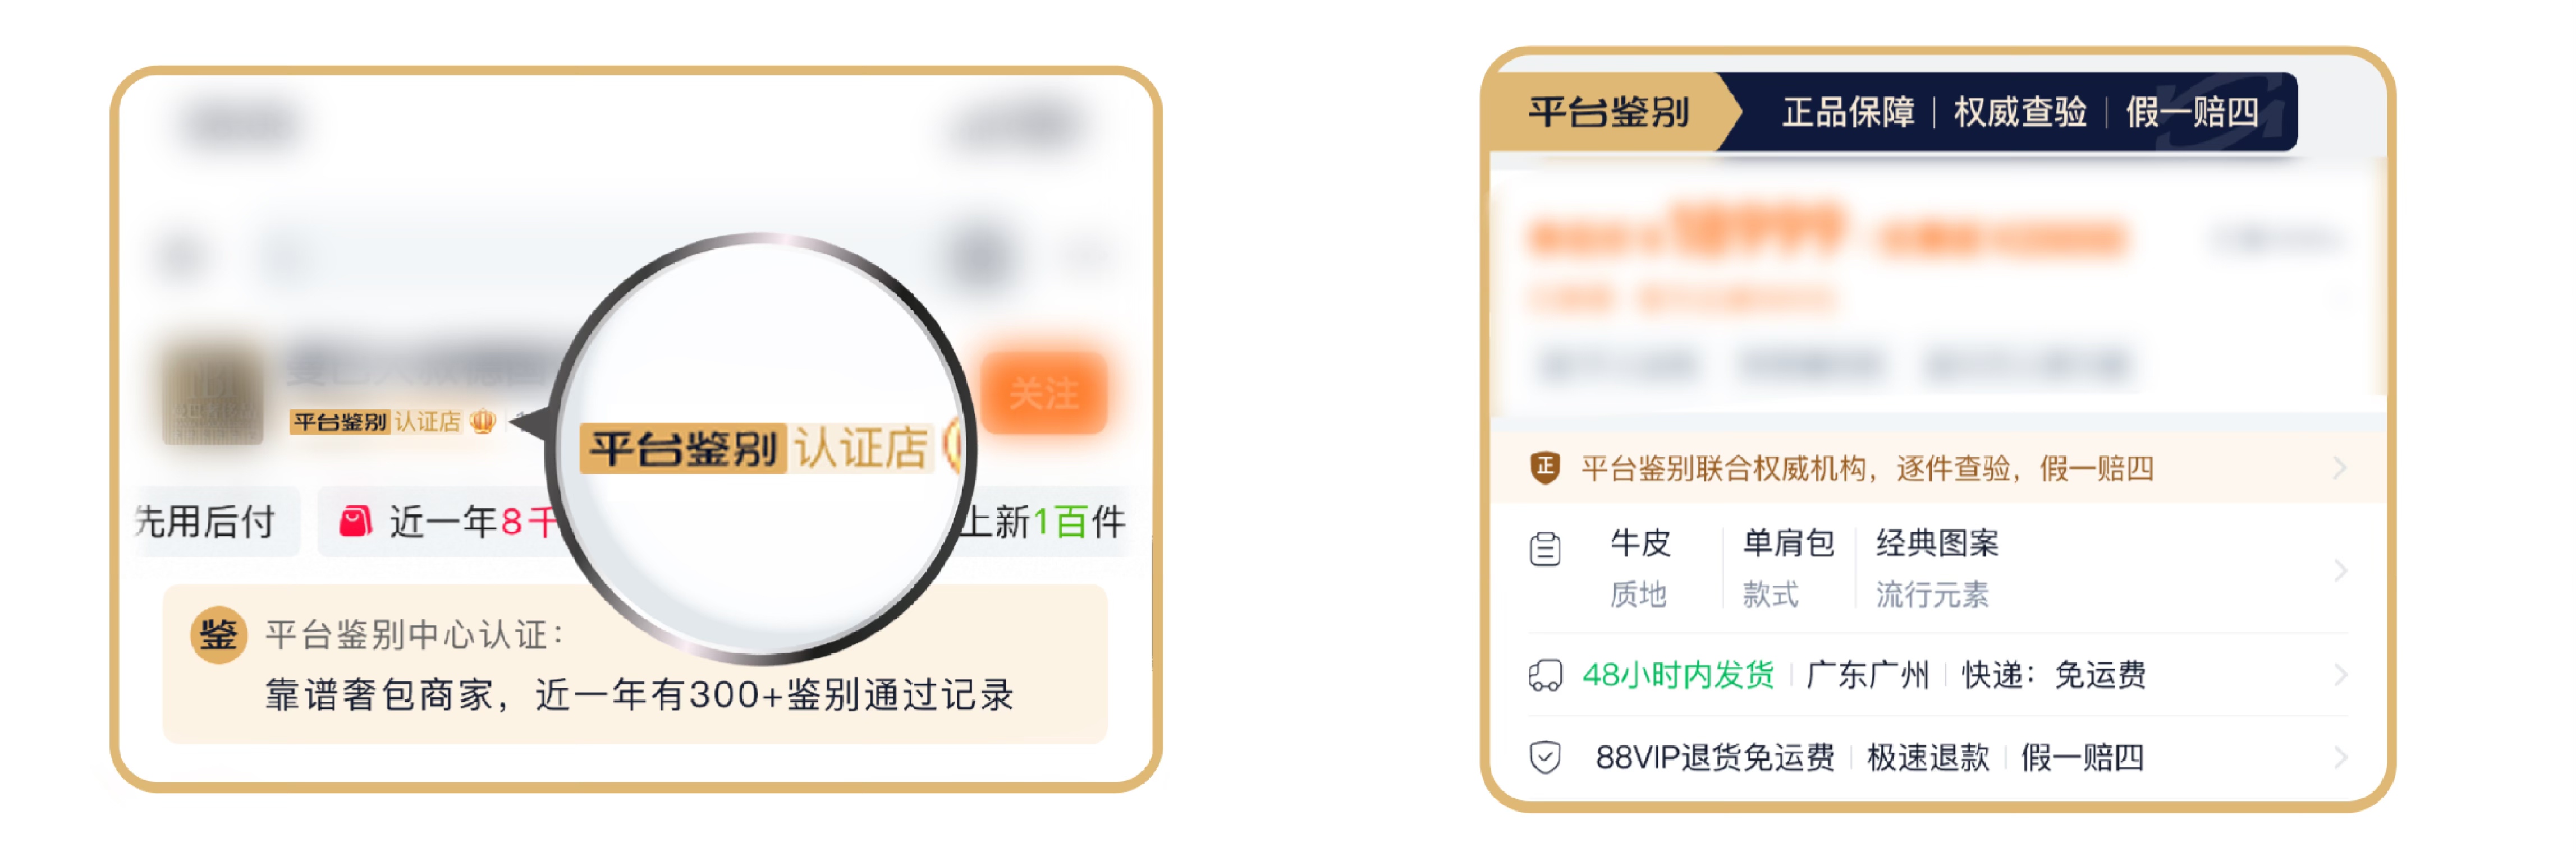The width and height of the screenshot is (2576, 857).
Task: Expand product attributes row chevron
Action: click(x=2339, y=570)
